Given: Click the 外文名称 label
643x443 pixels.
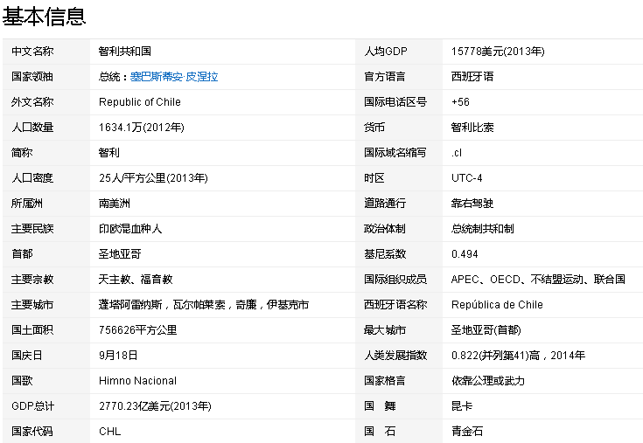Looking at the screenshot, I should click(x=32, y=102).
